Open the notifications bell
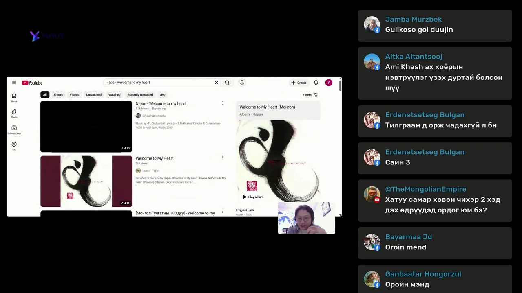Viewport: 522px width, 293px height. pos(316,83)
